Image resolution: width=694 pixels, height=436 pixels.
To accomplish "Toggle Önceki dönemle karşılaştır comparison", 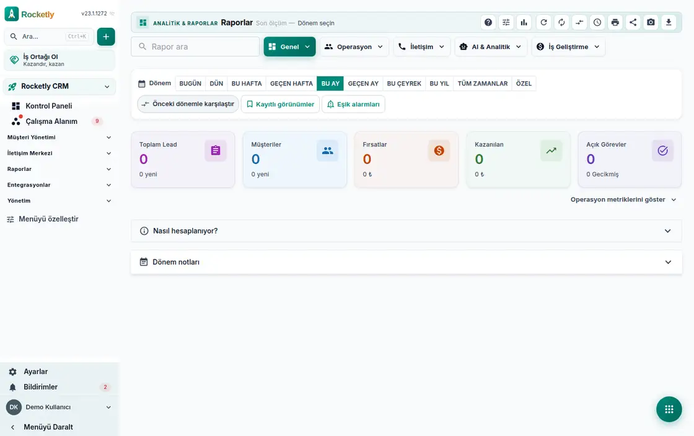I will click(188, 104).
